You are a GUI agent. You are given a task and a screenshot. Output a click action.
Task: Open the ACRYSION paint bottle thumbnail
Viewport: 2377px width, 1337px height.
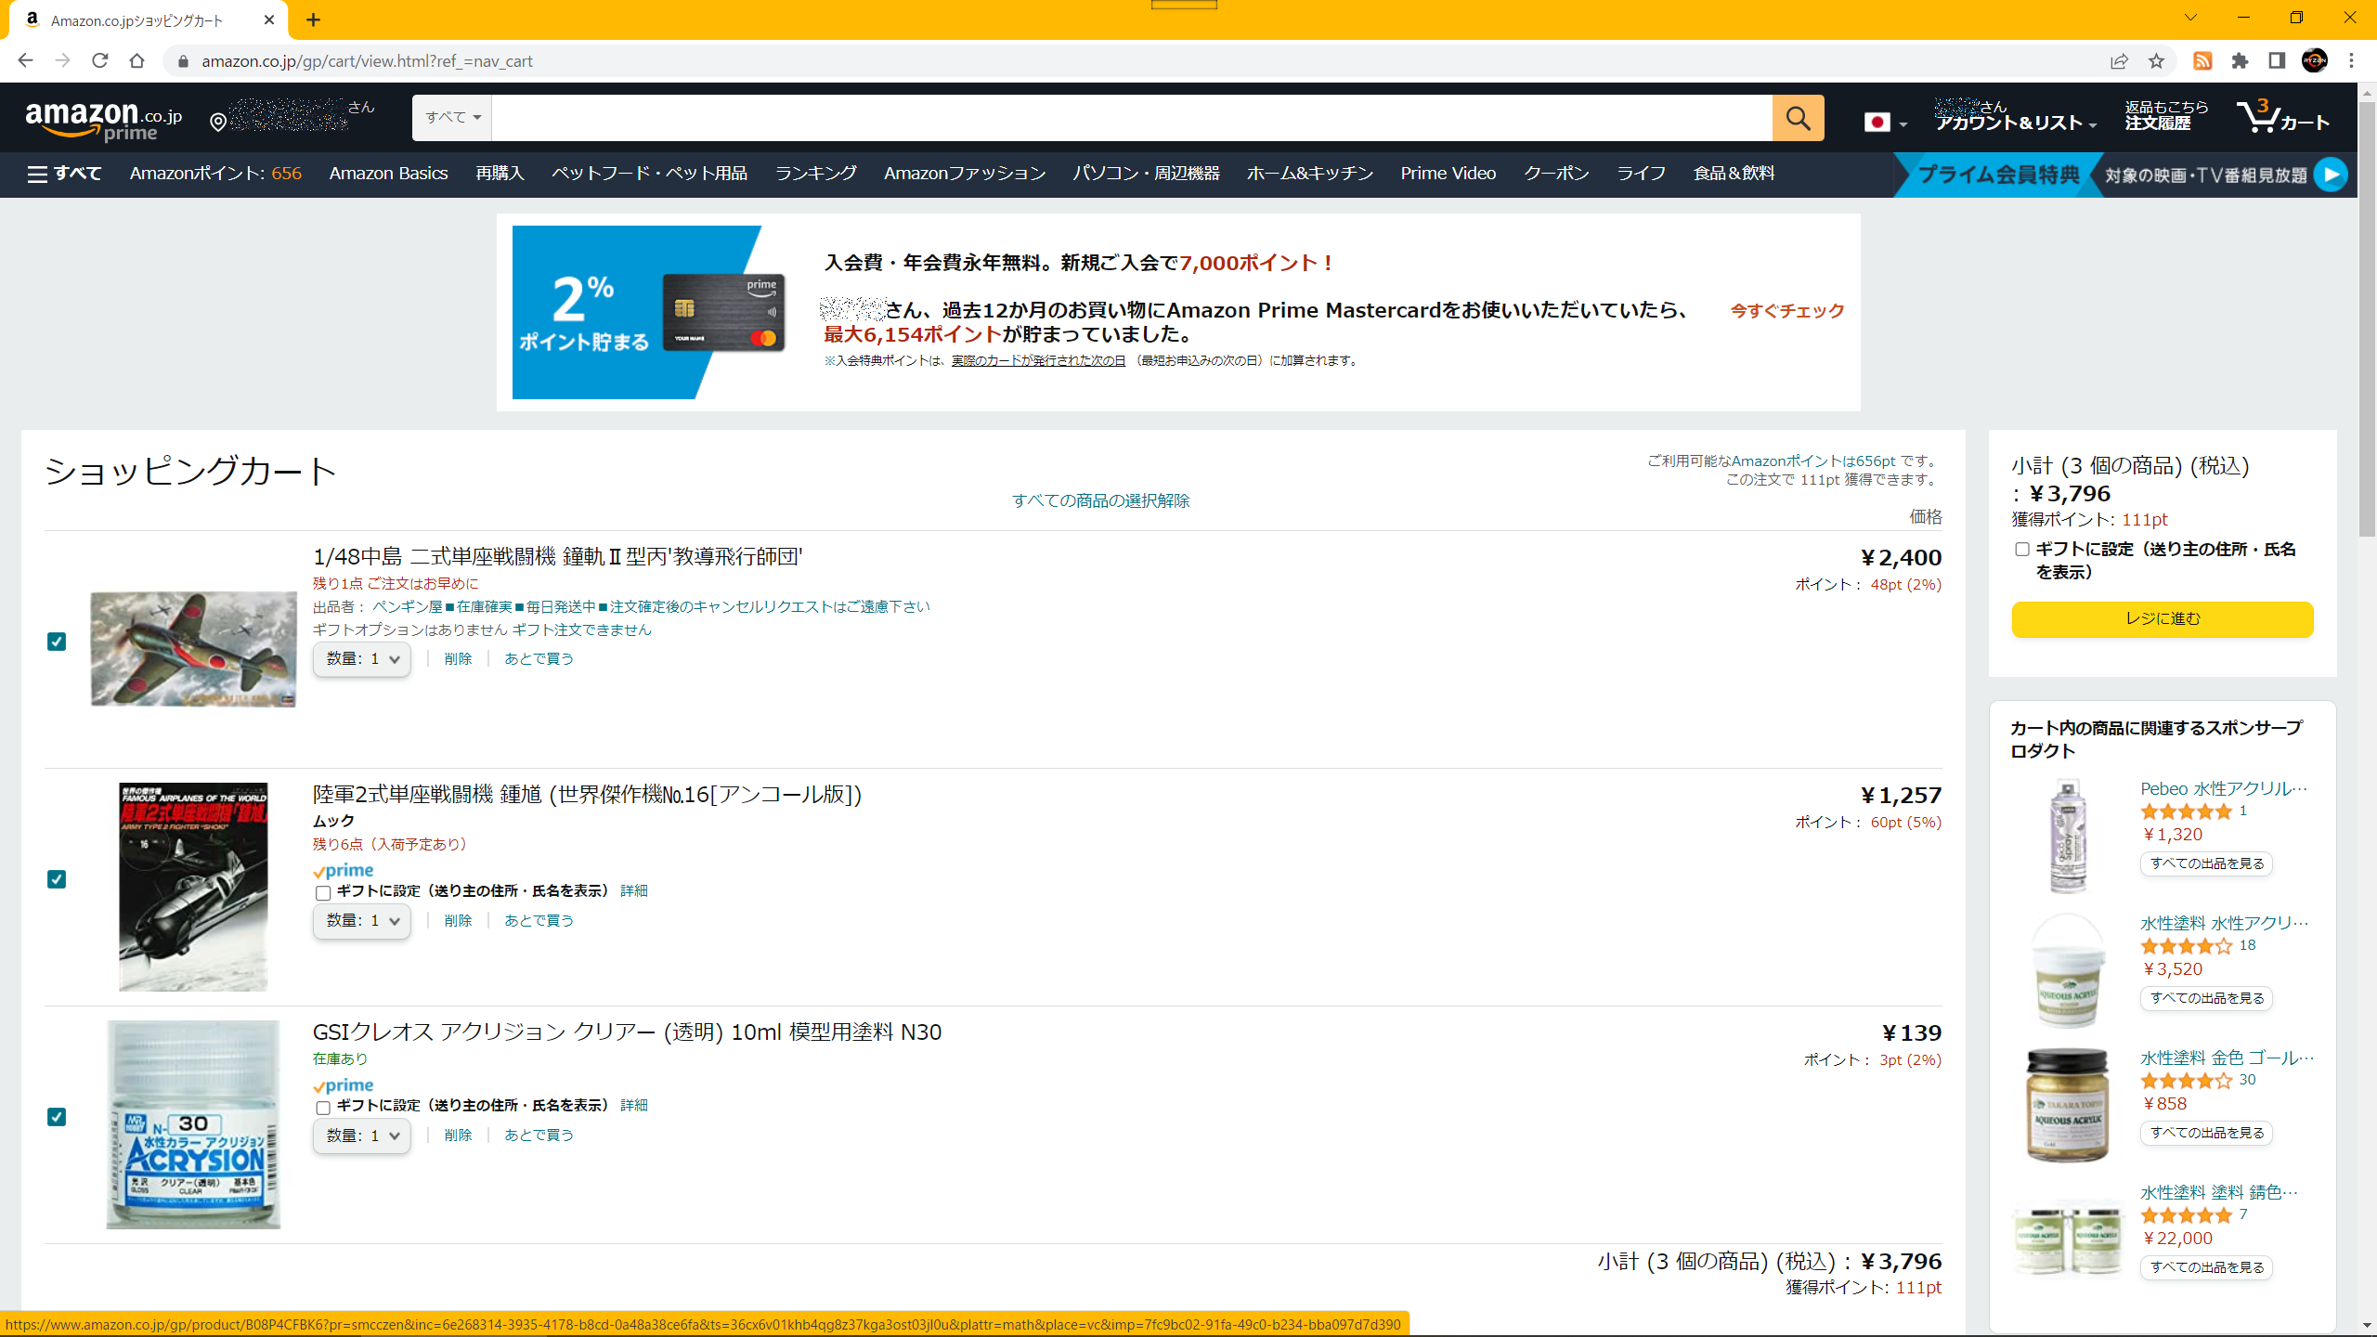(x=193, y=1125)
